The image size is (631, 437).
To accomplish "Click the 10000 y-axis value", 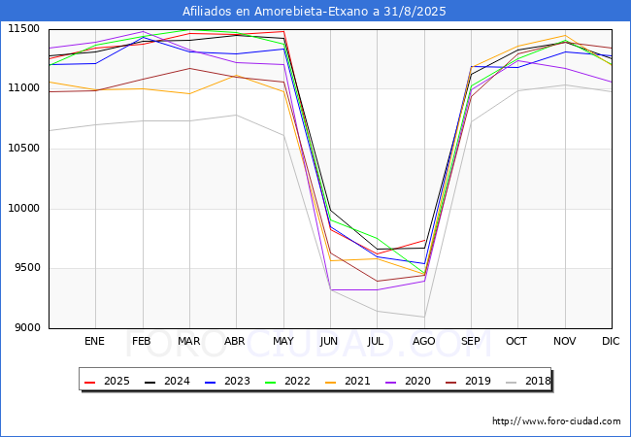I will pyautogui.click(x=21, y=209).
